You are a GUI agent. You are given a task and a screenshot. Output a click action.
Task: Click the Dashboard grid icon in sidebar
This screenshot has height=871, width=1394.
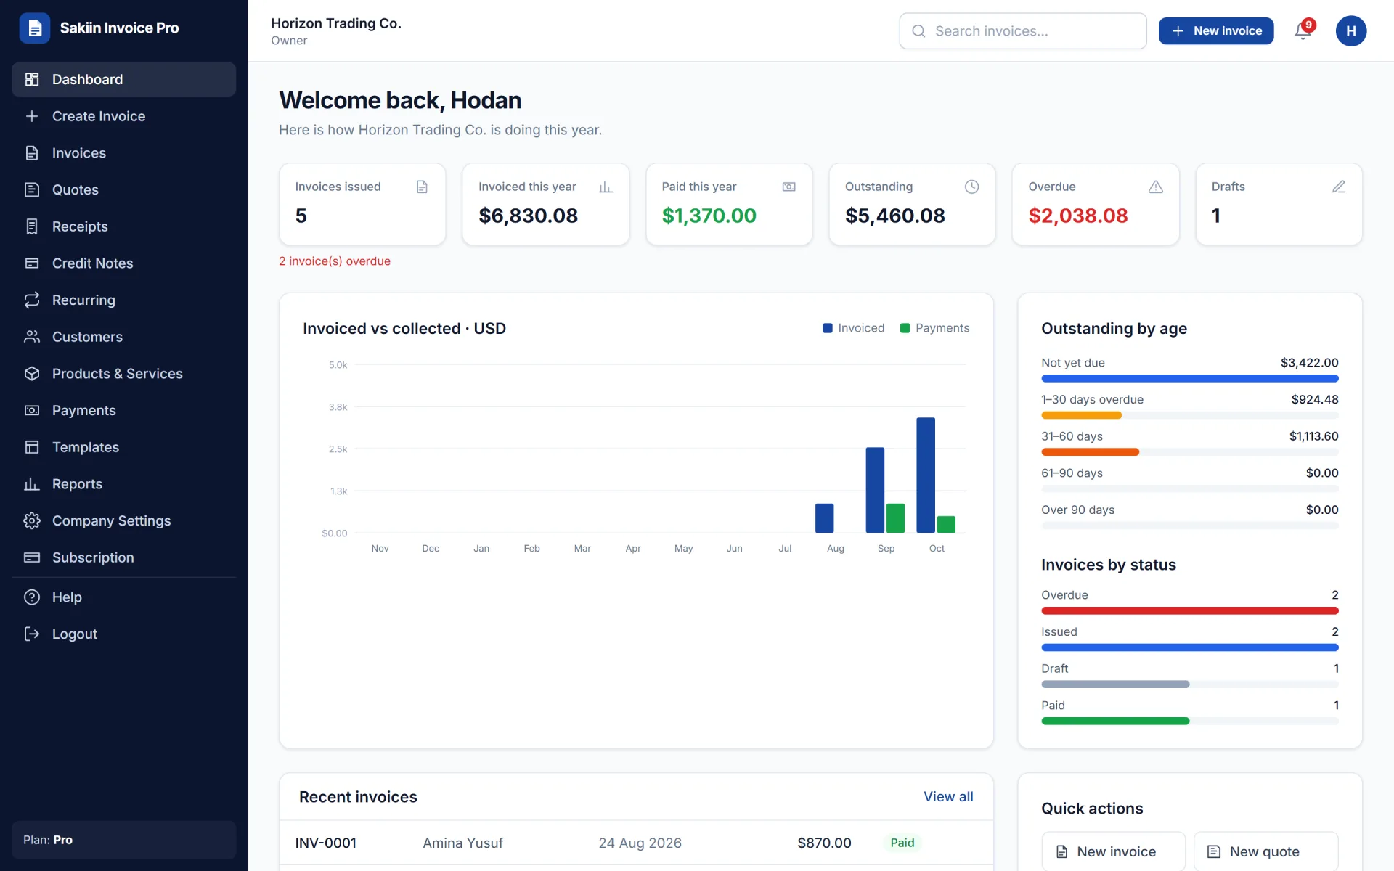[x=32, y=79]
